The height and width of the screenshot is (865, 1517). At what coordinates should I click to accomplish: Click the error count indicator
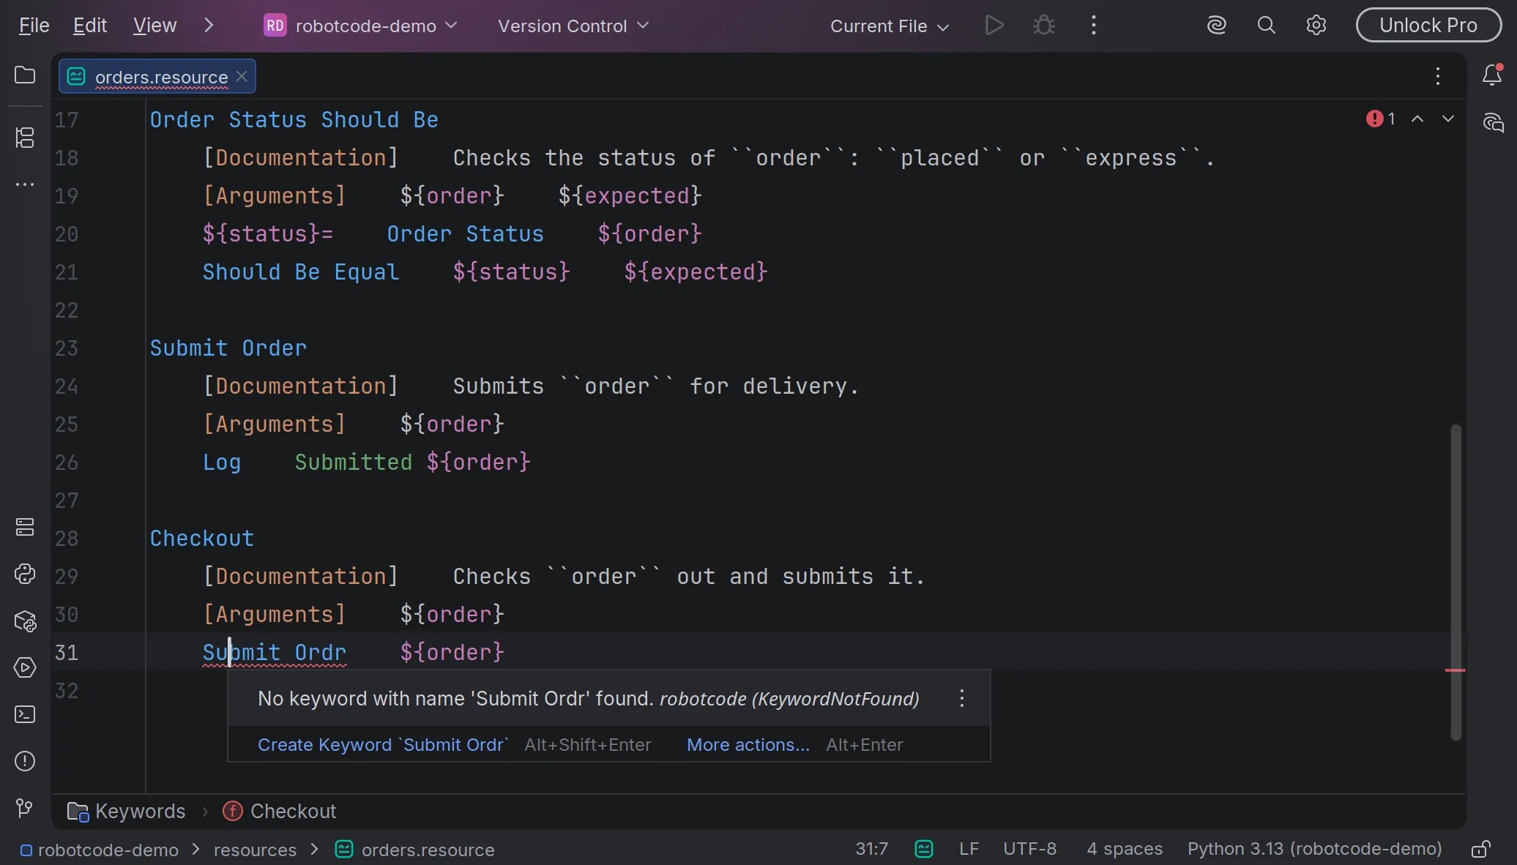click(x=1381, y=119)
